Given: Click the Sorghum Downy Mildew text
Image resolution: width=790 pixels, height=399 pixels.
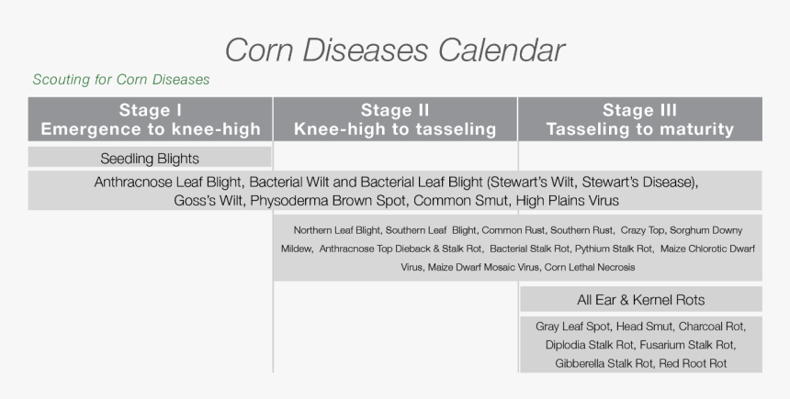Looking at the screenshot, I should click(706, 230).
